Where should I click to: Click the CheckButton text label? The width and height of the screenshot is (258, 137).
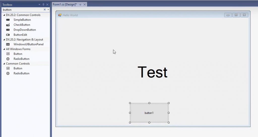click(22, 25)
